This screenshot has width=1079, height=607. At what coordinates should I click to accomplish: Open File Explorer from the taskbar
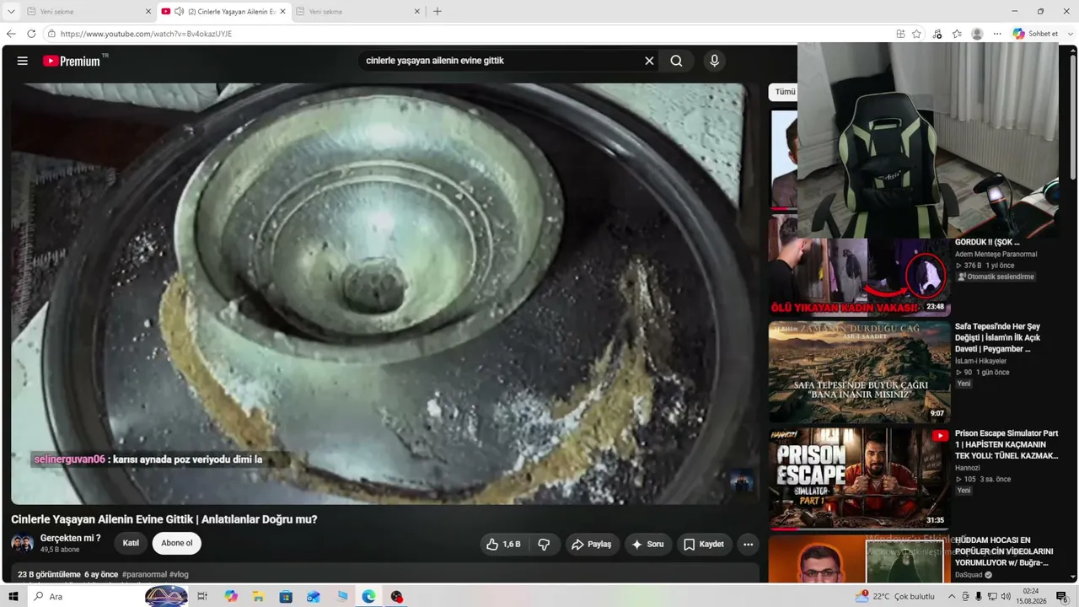(258, 597)
